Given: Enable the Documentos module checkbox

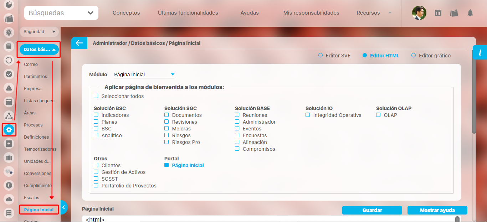Looking at the screenshot, I should [166, 115].
